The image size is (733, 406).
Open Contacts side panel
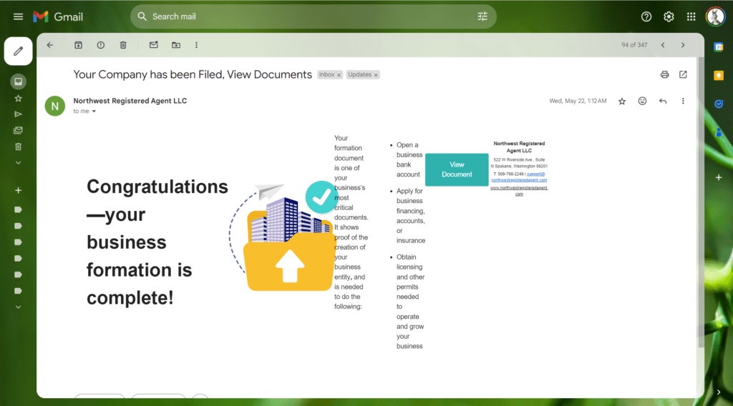[x=719, y=133]
